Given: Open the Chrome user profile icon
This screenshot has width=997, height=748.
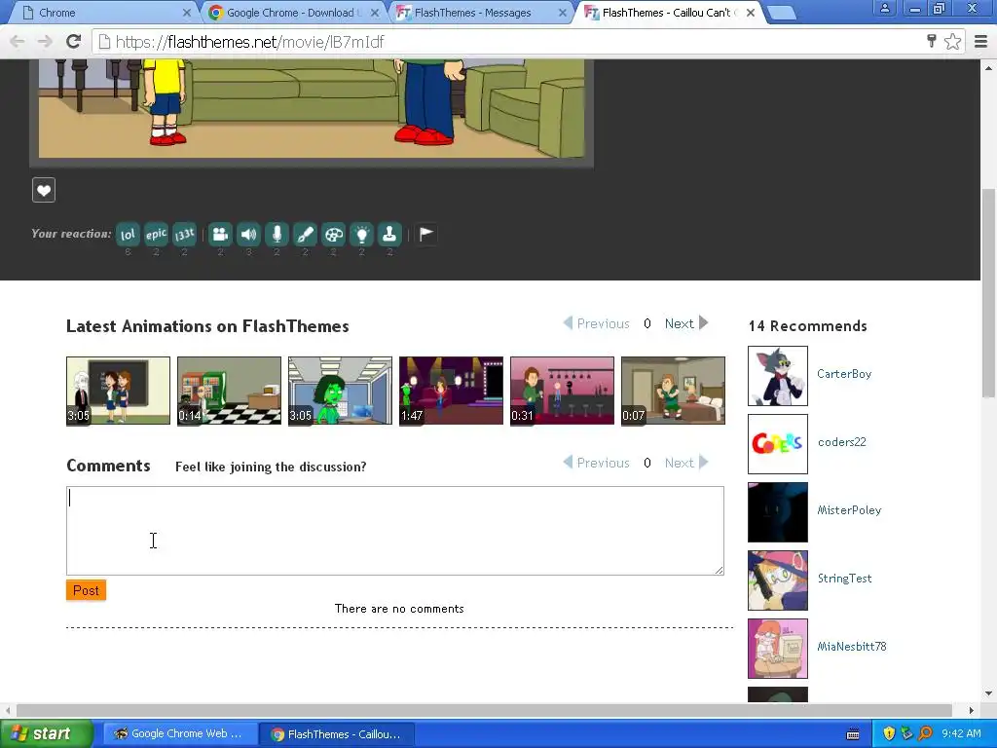Looking at the screenshot, I should click(x=885, y=8).
